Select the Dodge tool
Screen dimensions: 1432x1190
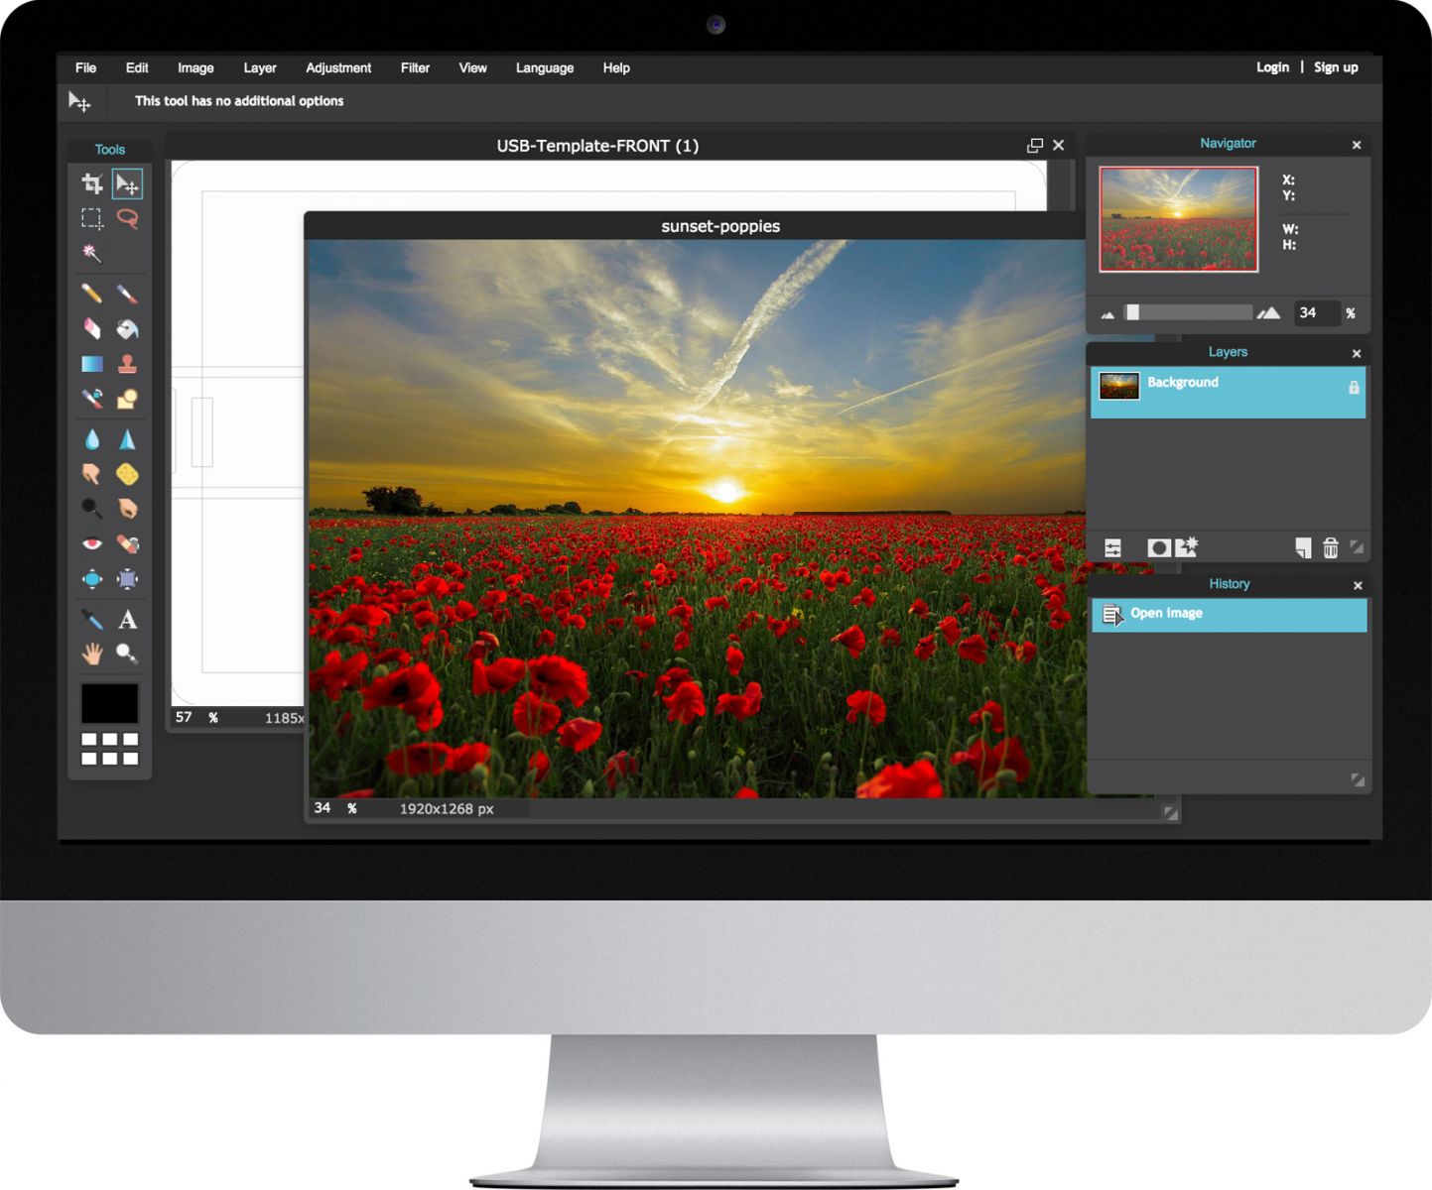tap(92, 509)
